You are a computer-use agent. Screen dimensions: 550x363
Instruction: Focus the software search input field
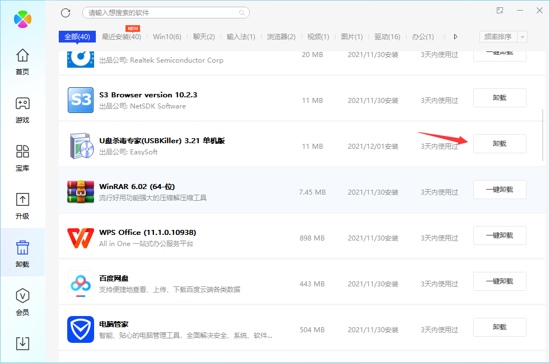click(166, 13)
